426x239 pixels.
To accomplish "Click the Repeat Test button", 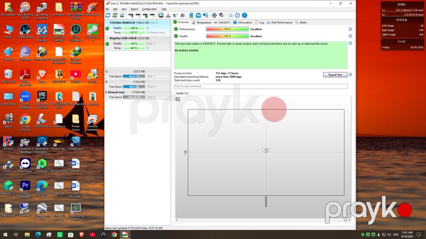I will 335,74.
